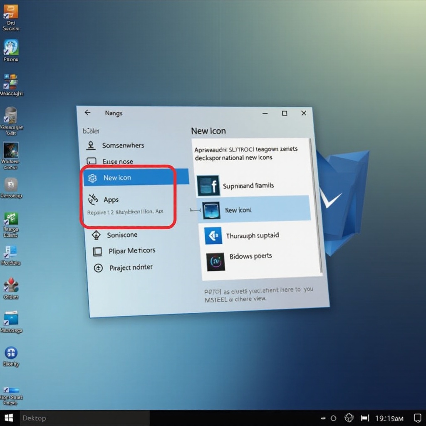Click the taskbar clock
Screen dimensions: 426x426
tap(389, 418)
